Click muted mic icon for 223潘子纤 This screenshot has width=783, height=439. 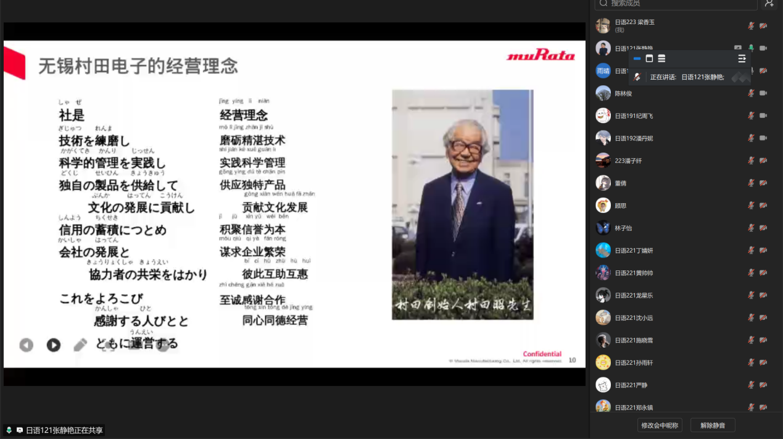[751, 161]
